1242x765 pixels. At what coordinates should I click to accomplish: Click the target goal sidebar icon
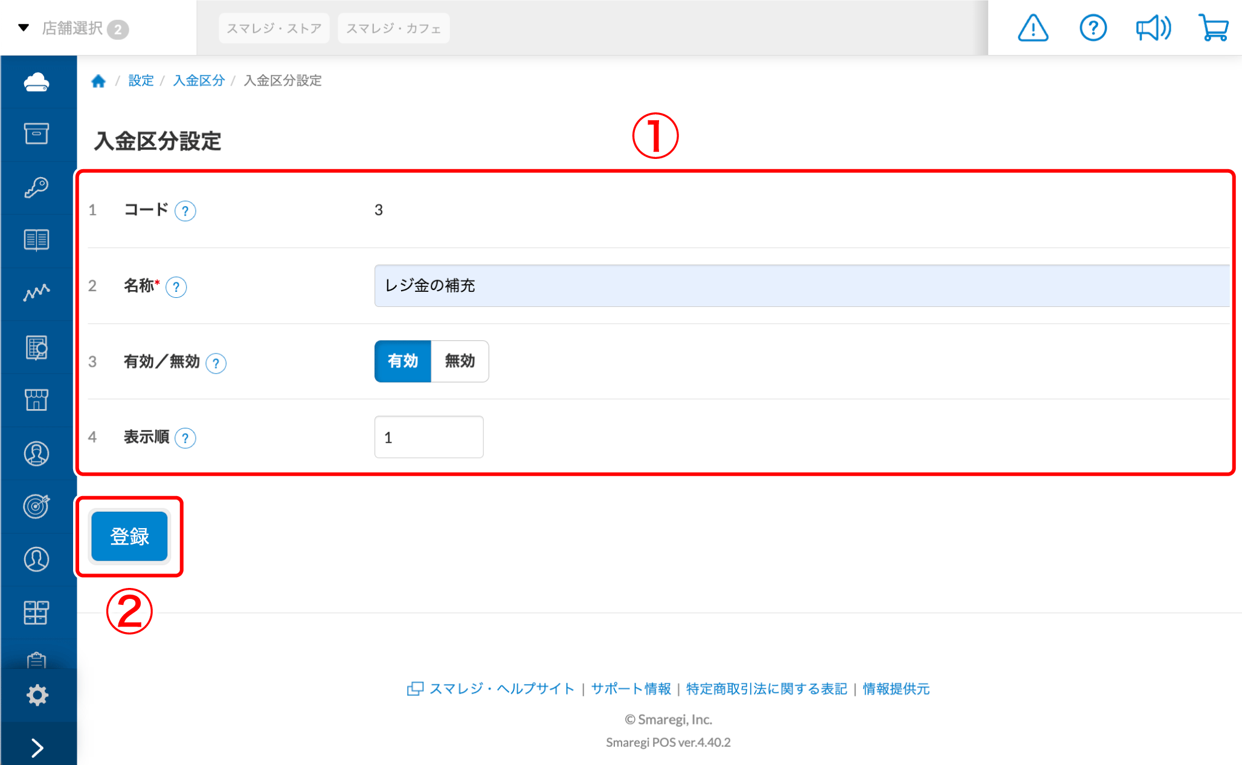(x=37, y=506)
